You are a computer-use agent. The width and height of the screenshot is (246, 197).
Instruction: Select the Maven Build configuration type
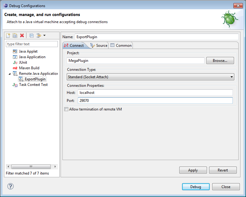pyautogui.click(x=29, y=68)
